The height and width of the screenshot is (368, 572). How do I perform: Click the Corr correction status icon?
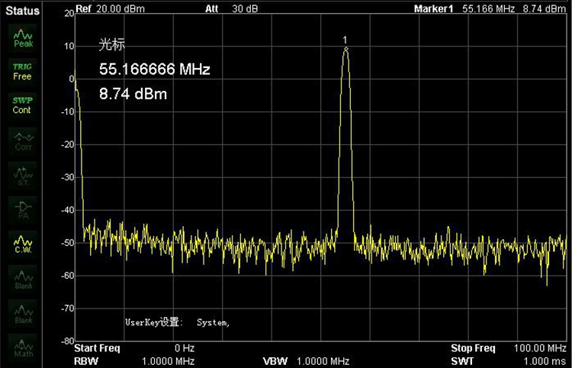[x=23, y=141]
